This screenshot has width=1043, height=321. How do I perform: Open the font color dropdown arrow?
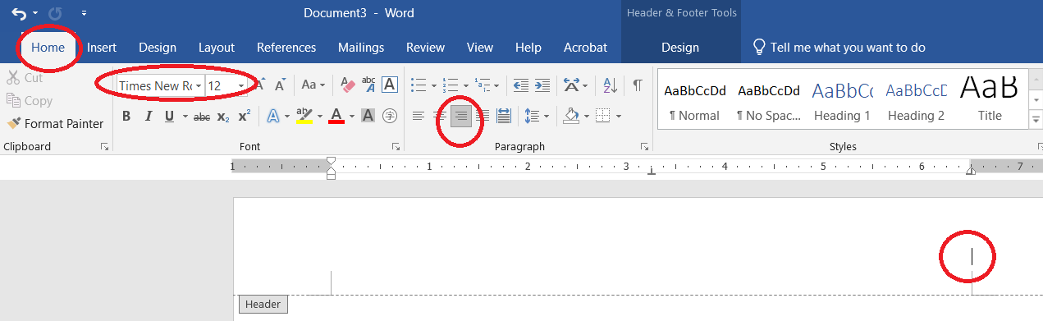click(351, 117)
